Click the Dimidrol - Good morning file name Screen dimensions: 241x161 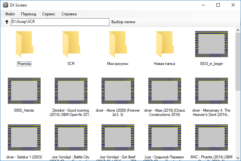pyautogui.click(x=71, y=113)
